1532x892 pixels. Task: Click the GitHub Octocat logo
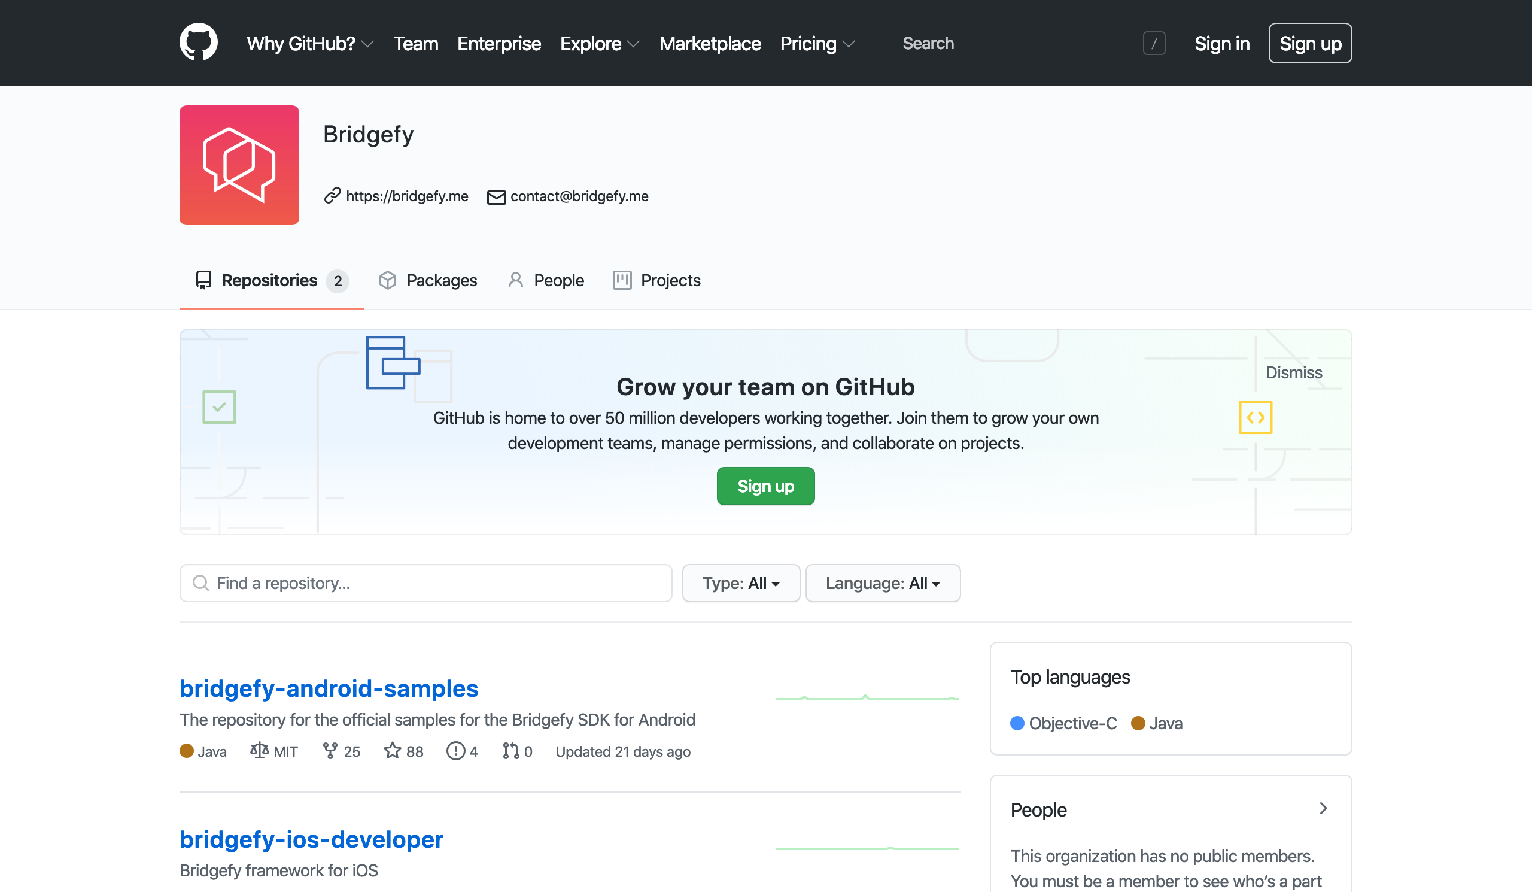(198, 43)
